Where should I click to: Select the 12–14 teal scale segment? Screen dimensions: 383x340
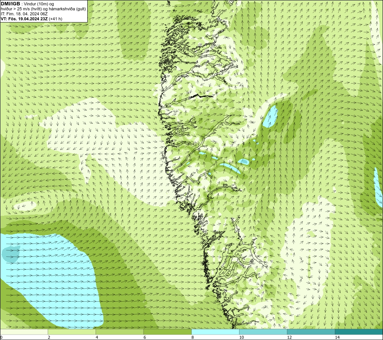pos(311,332)
